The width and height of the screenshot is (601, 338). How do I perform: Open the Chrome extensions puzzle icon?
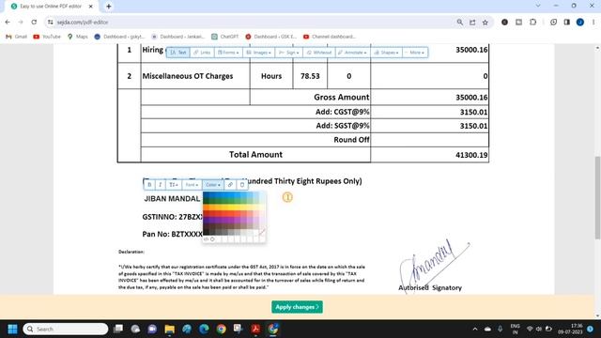tap(532, 23)
